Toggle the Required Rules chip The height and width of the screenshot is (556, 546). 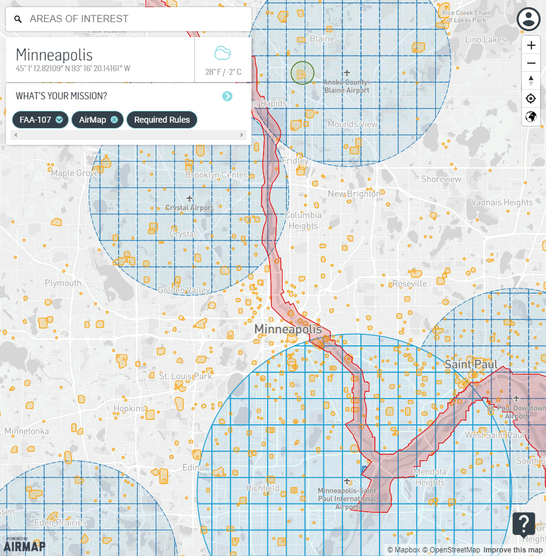(162, 120)
